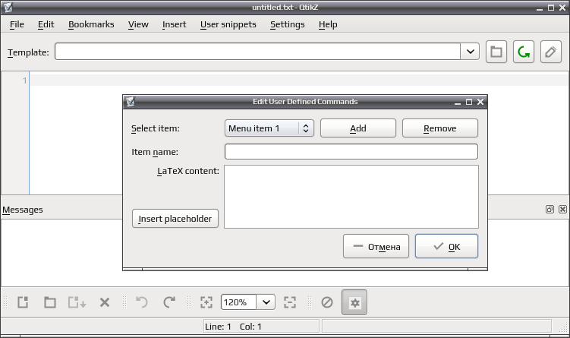Click inside the LaTeX content text area
This screenshot has width=570, height=338.
click(351, 197)
